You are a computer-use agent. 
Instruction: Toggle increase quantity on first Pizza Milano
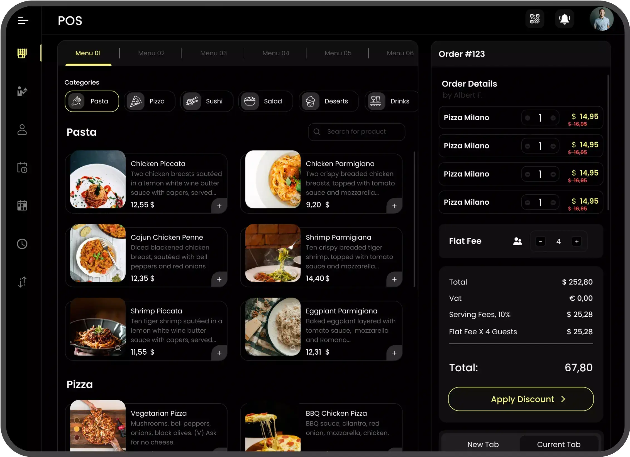pyautogui.click(x=553, y=117)
